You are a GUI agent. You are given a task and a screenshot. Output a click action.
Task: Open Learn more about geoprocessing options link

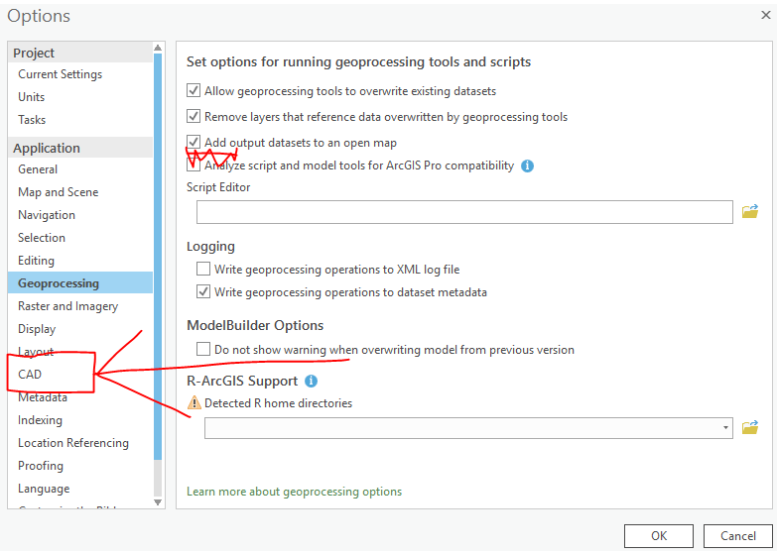[294, 492]
